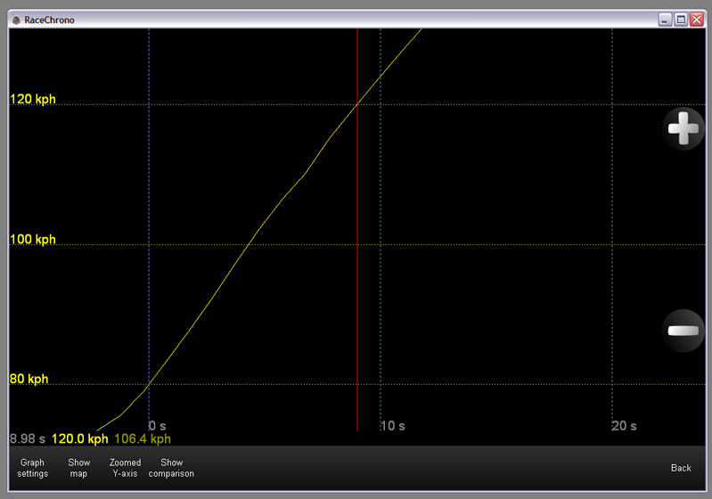Viewport: 712px width, 499px height.
Task: Select the 100 kph axis label
Action: [32, 240]
